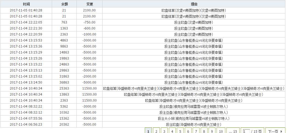
Task: Go to page 3 in pagination
Action: pyautogui.click(x=164, y=131)
